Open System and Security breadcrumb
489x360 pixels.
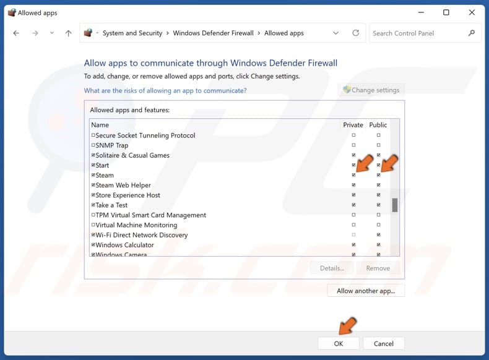point(132,33)
